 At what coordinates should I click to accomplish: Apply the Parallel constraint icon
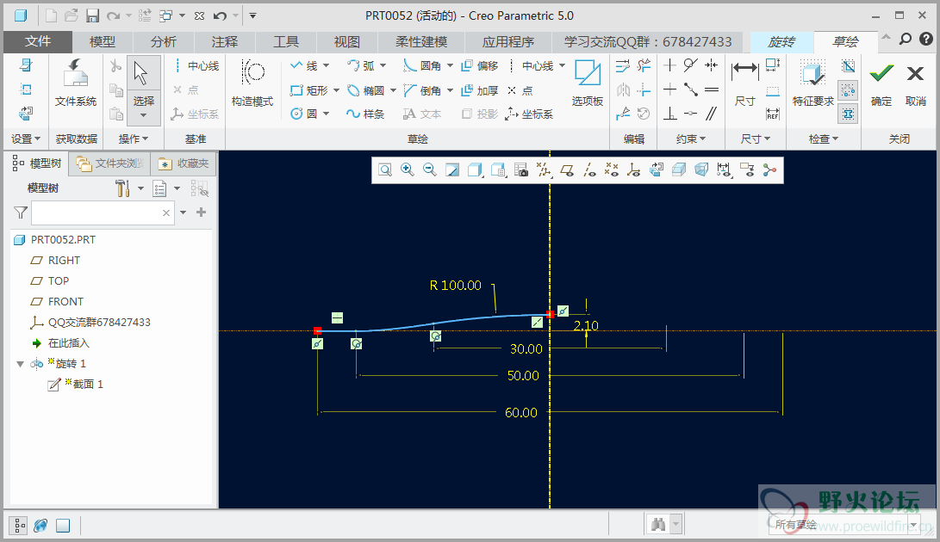pyautogui.click(x=712, y=114)
